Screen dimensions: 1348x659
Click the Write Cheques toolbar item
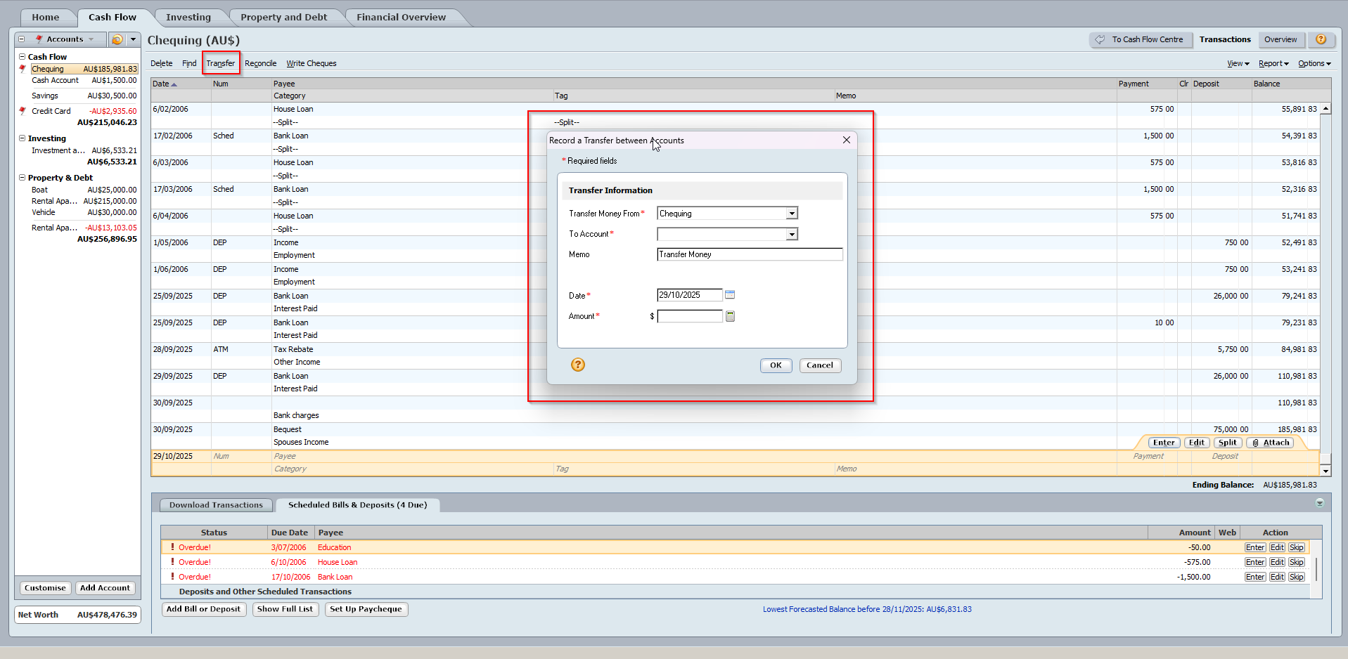(x=311, y=63)
